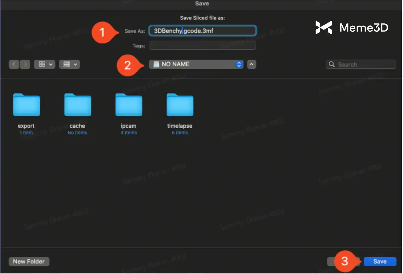Viewport: 403px width, 274px height.
Task: Select the export folder
Action: click(x=26, y=105)
